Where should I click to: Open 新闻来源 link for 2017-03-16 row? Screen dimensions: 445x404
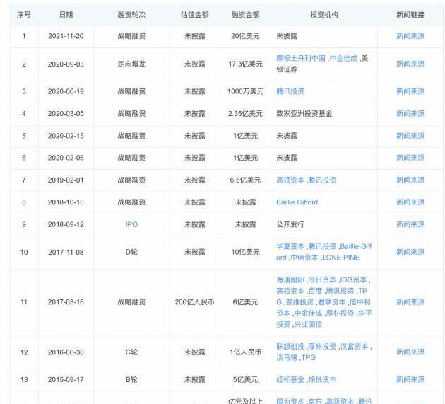pos(410,302)
